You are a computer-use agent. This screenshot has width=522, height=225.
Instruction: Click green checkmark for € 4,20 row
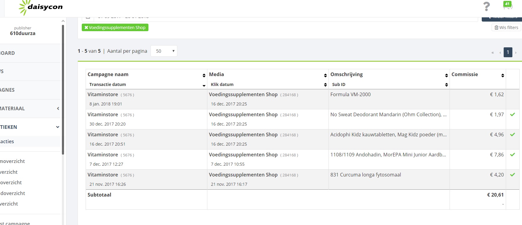pyautogui.click(x=513, y=175)
